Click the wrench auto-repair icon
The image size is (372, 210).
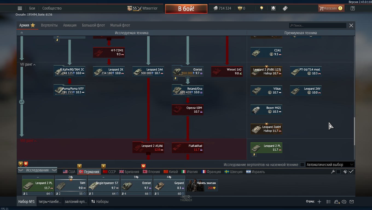point(333,172)
